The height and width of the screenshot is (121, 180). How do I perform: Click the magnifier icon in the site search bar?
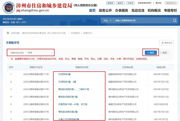[x=175, y=20]
